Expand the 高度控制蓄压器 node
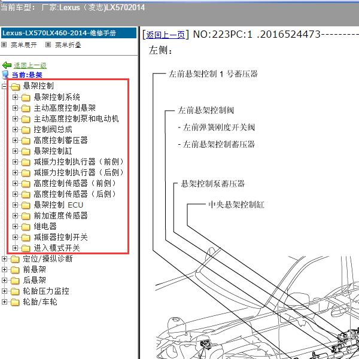 click(x=15, y=141)
